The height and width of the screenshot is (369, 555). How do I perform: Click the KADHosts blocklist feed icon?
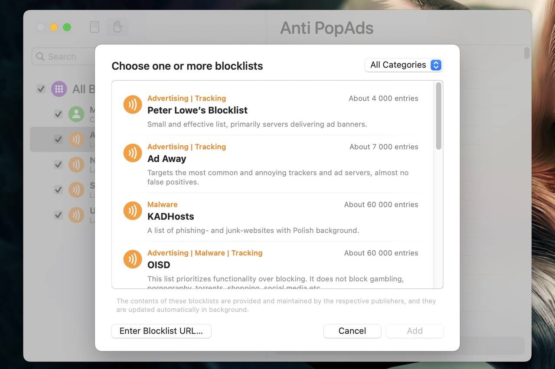coord(133,211)
